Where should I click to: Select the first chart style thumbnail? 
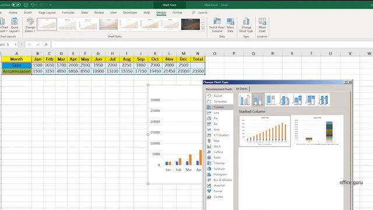tap(47, 24)
